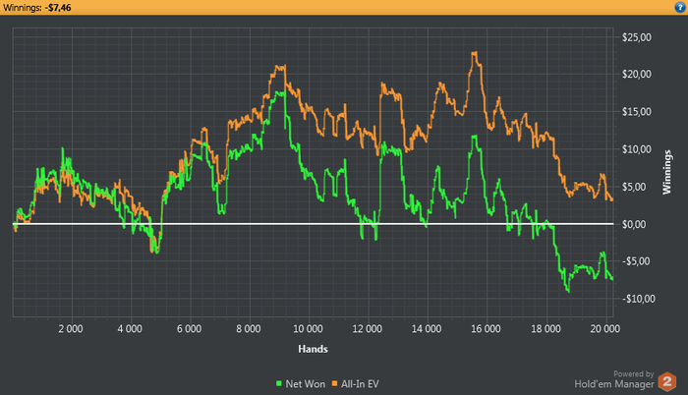Click the white zero baseline on the chart
The image size is (688, 395).
tap(314, 224)
